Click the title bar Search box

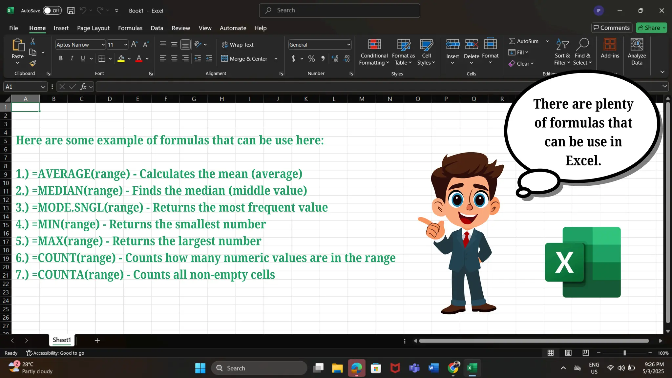pyautogui.click(x=339, y=10)
